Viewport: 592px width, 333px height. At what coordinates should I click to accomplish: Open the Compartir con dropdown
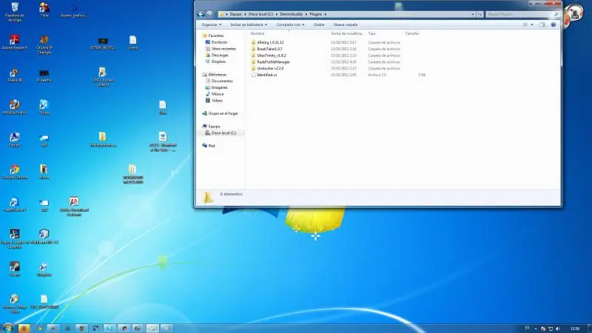(291, 24)
